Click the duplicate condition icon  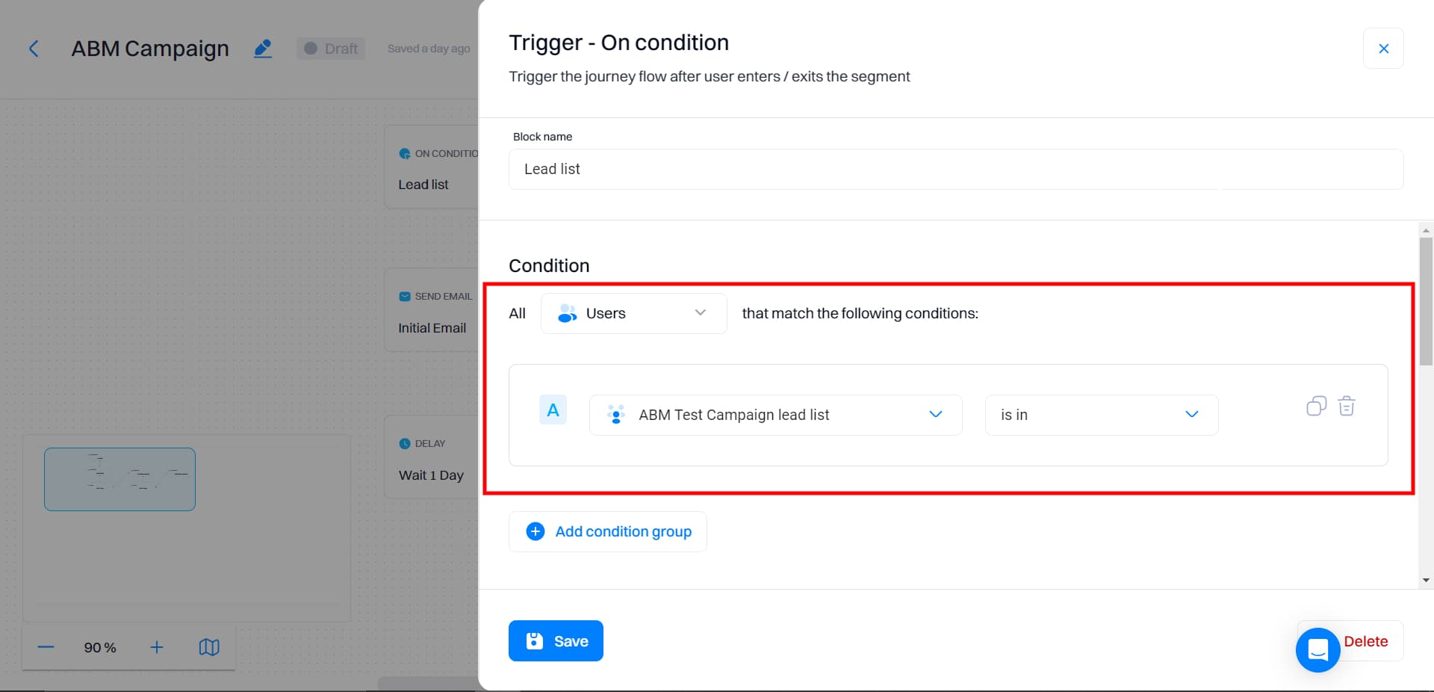pyautogui.click(x=1316, y=406)
